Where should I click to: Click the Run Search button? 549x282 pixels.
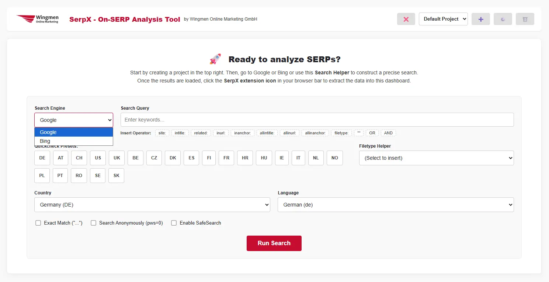(x=274, y=243)
